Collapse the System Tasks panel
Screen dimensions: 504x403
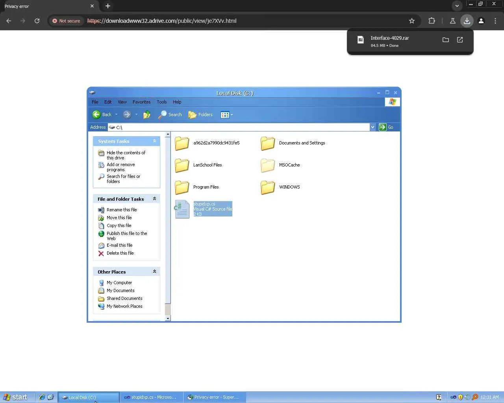(154, 141)
